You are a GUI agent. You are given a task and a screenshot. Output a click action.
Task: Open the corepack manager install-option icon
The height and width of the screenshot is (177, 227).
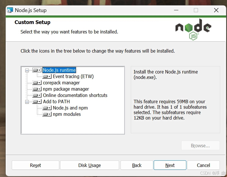tap(37, 83)
